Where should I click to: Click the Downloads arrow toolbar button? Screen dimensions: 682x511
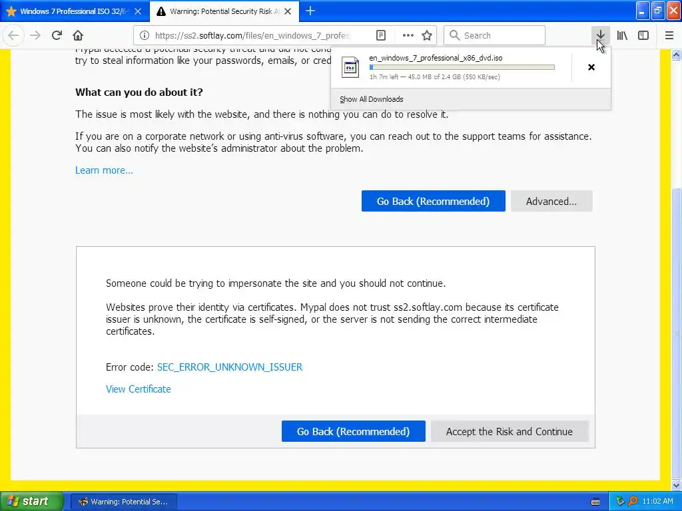point(600,35)
